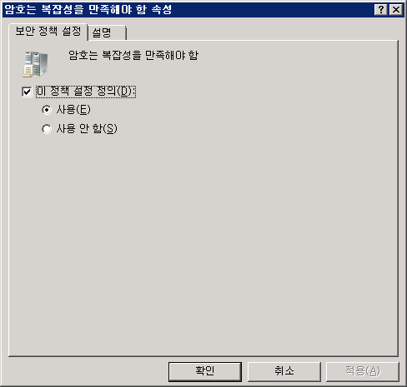Click blank space beside the 확인 button
The height and width of the screenshot is (387, 407).
(x=86, y=371)
